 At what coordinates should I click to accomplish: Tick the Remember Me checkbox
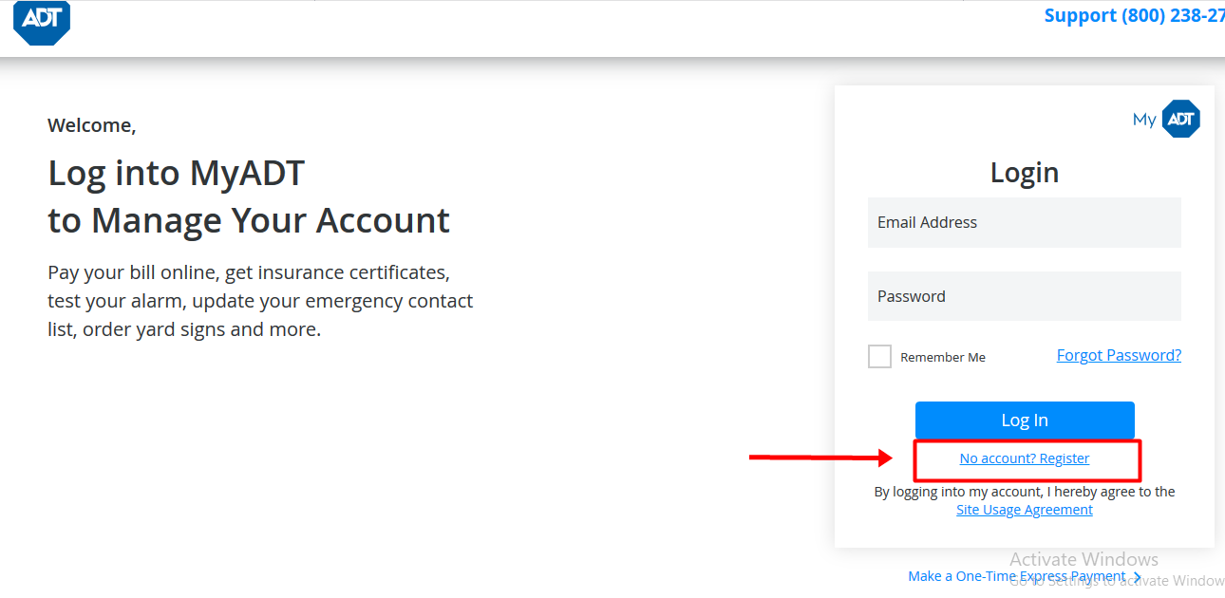tap(879, 356)
